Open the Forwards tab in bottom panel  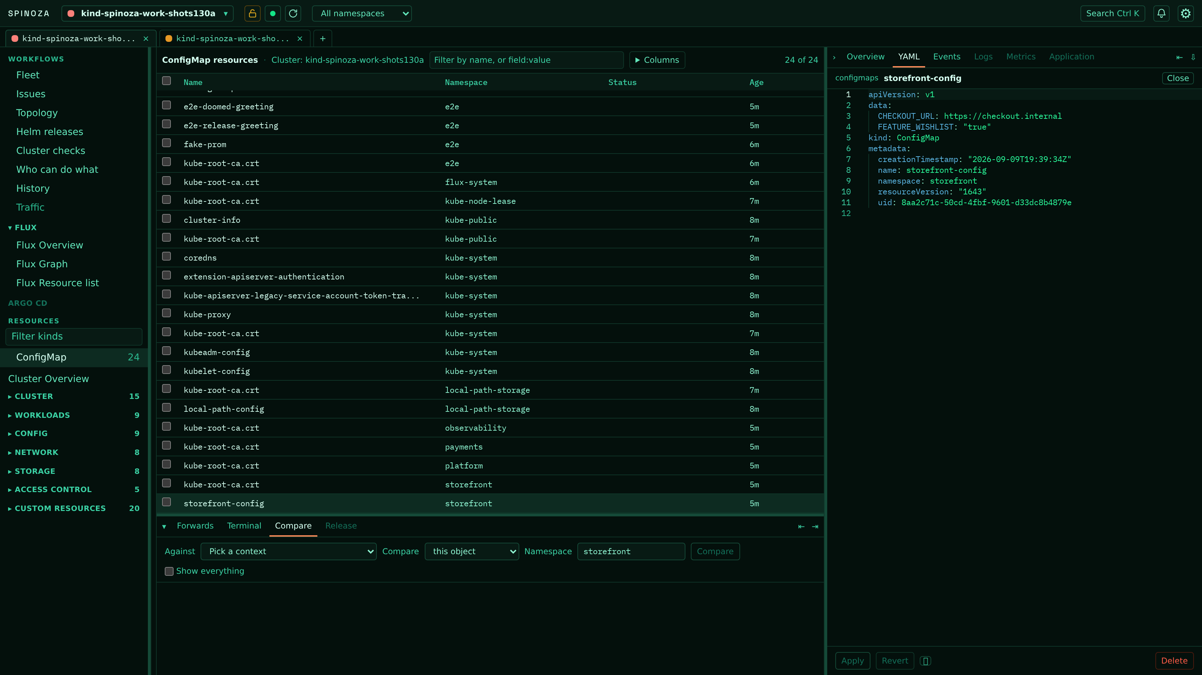[x=195, y=526]
